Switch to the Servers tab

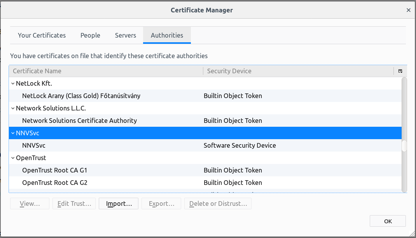click(x=125, y=35)
